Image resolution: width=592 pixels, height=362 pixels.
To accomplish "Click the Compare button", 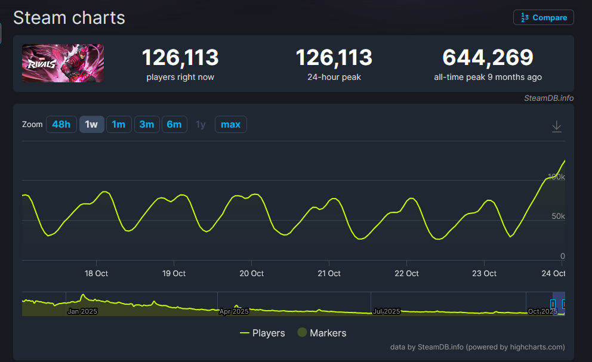I will 543,17.
